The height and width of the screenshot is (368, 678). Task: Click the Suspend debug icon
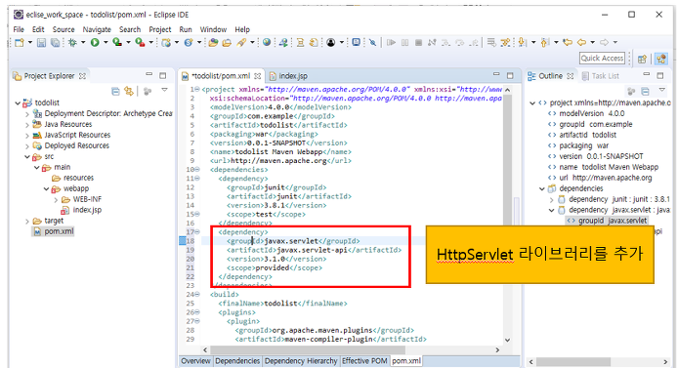pyautogui.click(x=404, y=42)
